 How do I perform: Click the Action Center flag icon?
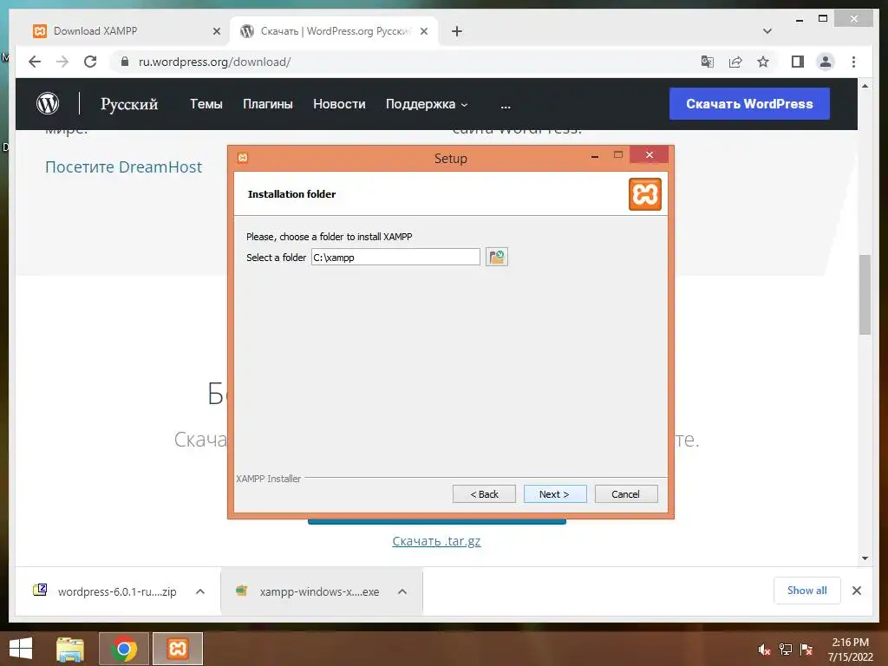(x=806, y=650)
